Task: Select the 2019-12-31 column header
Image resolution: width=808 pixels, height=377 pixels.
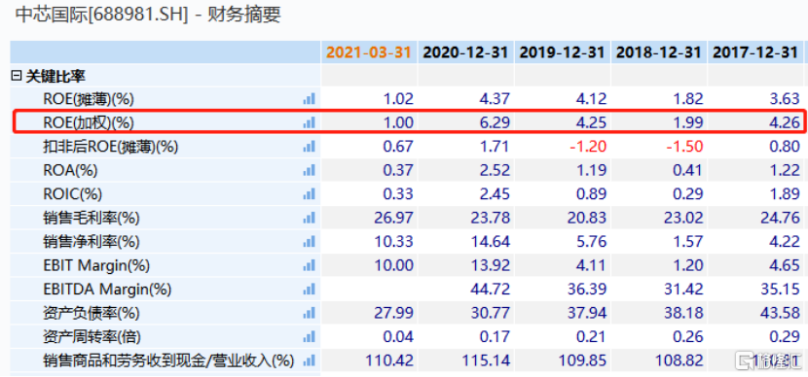Action: pos(563,52)
